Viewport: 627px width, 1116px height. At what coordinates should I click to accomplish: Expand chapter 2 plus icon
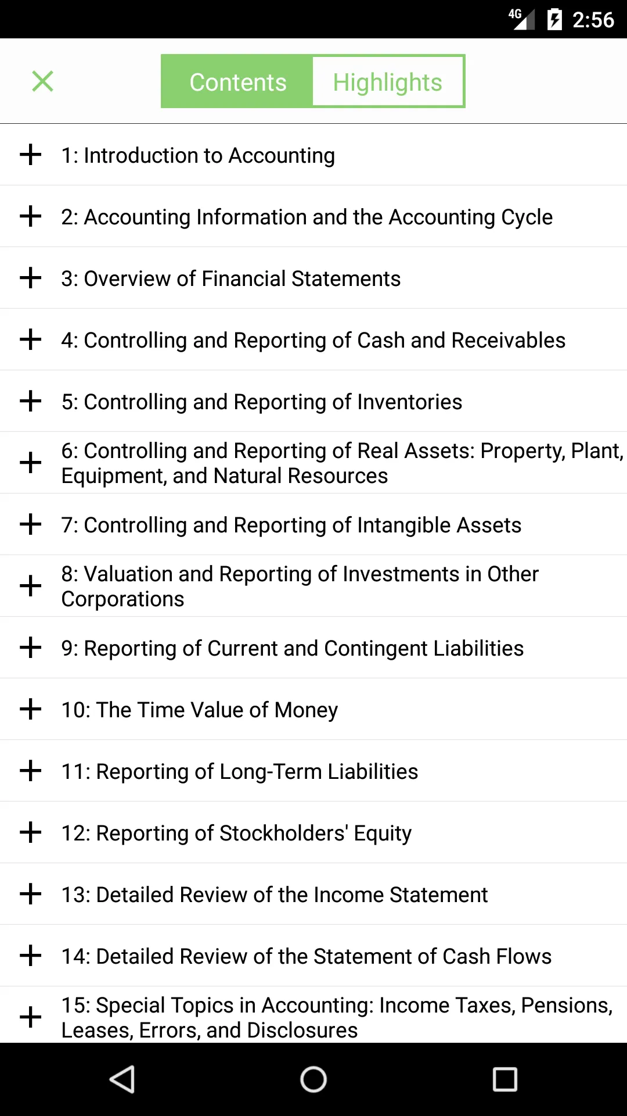tap(30, 216)
